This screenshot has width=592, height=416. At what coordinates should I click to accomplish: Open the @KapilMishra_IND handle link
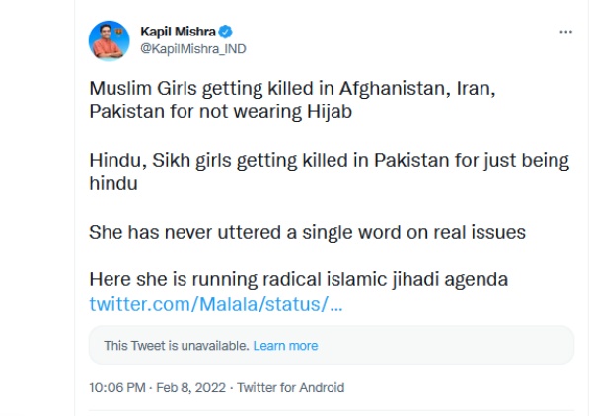pyautogui.click(x=192, y=47)
